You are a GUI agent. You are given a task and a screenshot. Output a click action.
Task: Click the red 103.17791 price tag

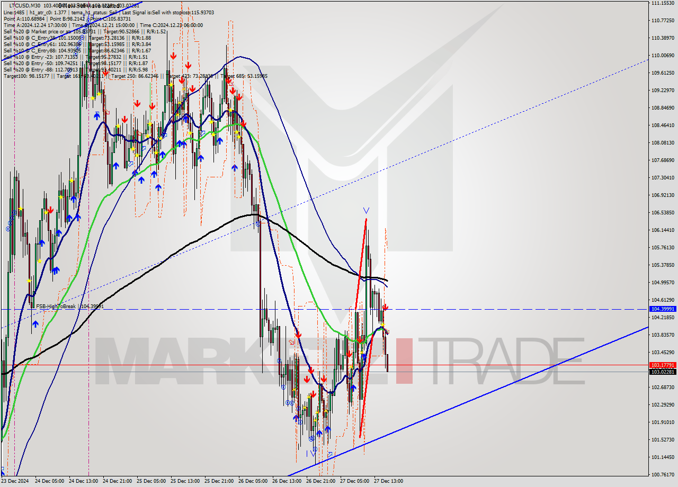[x=663, y=365]
